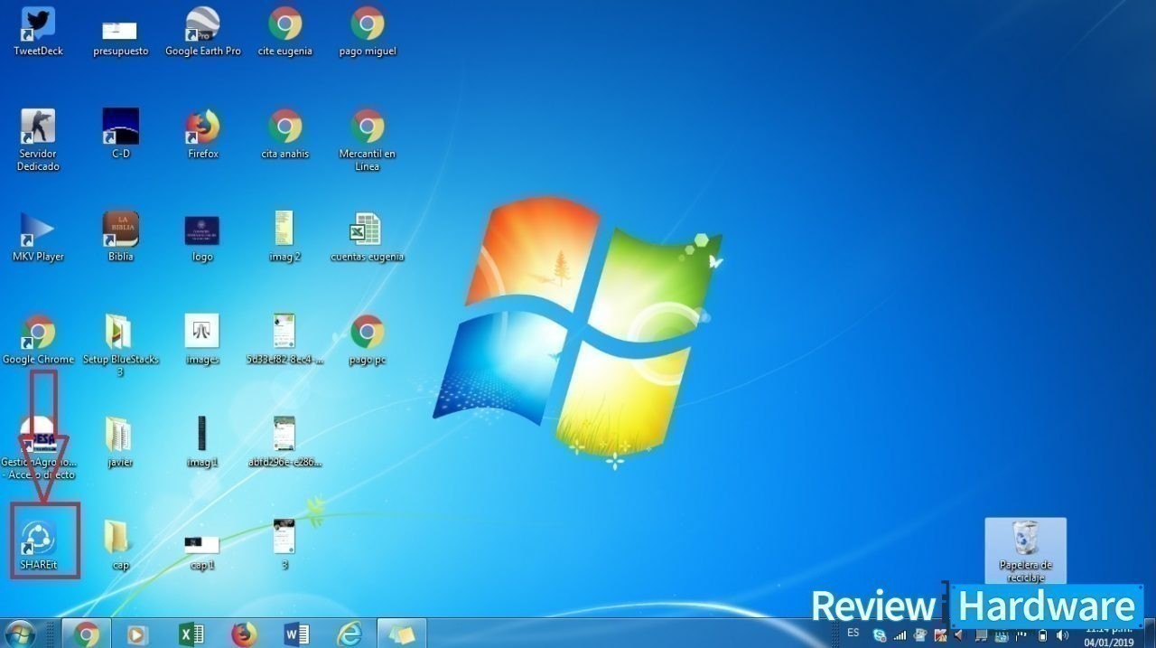The width and height of the screenshot is (1156, 648).
Task: Open the ES language indicator
Action: tap(853, 633)
